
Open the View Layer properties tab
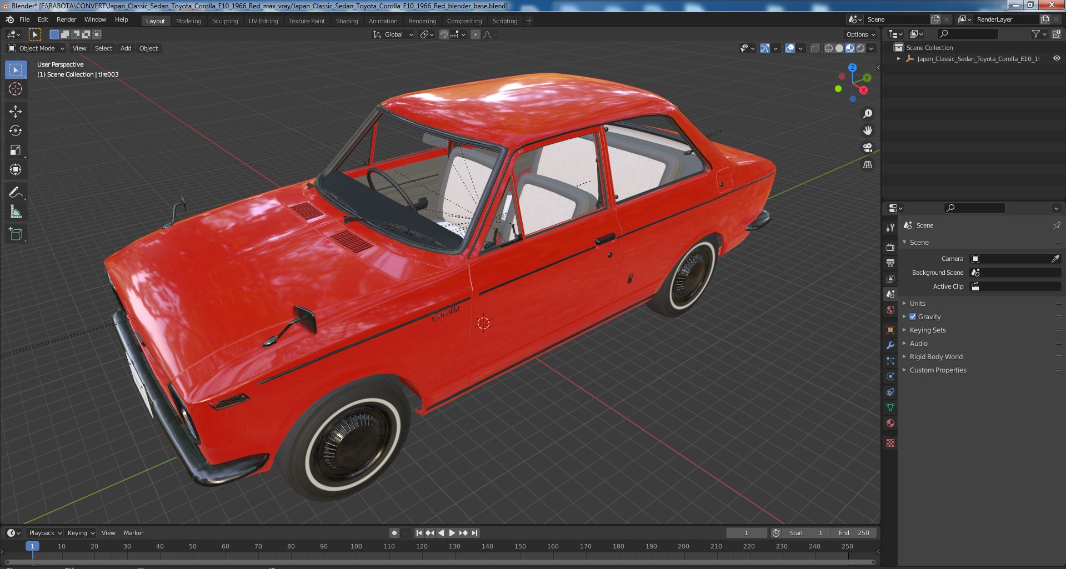[890, 278]
